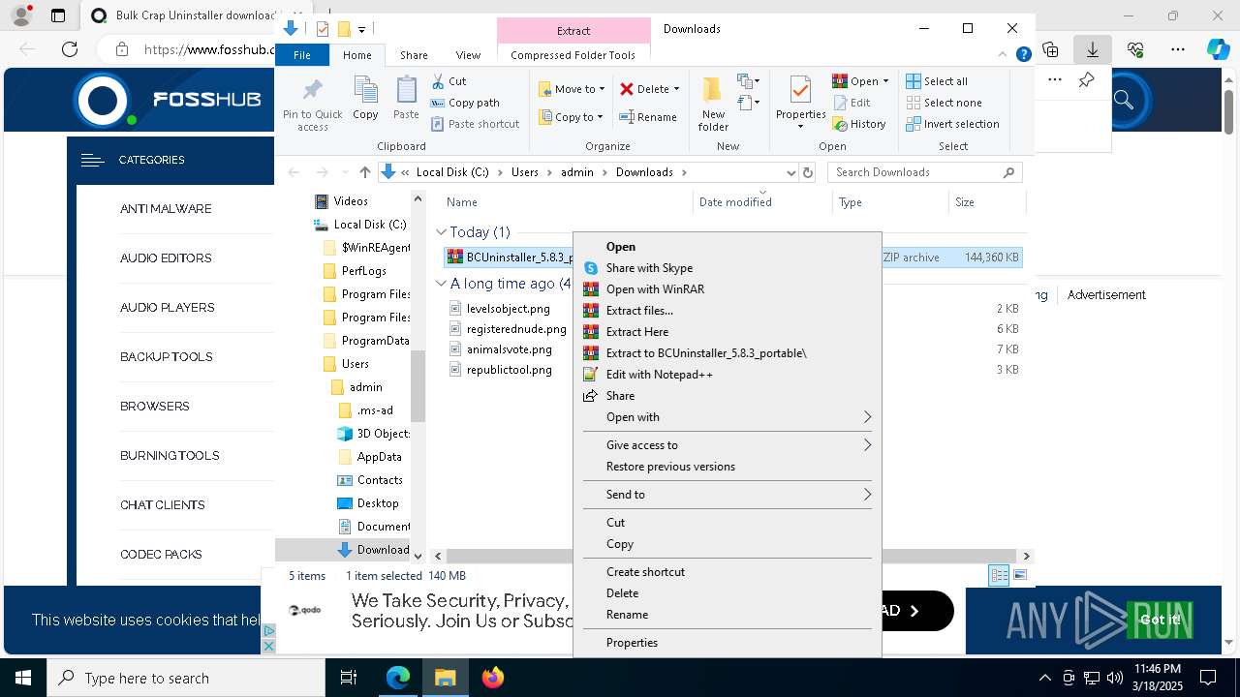Switch to large icons view
This screenshot has height=697, width=1240.
[x=1019, y=576]
